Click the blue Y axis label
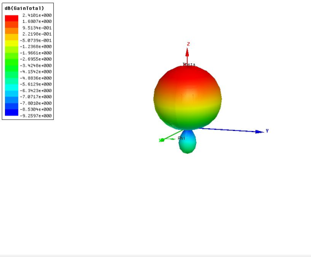311x257 pixels. click(x=267, y=131)
